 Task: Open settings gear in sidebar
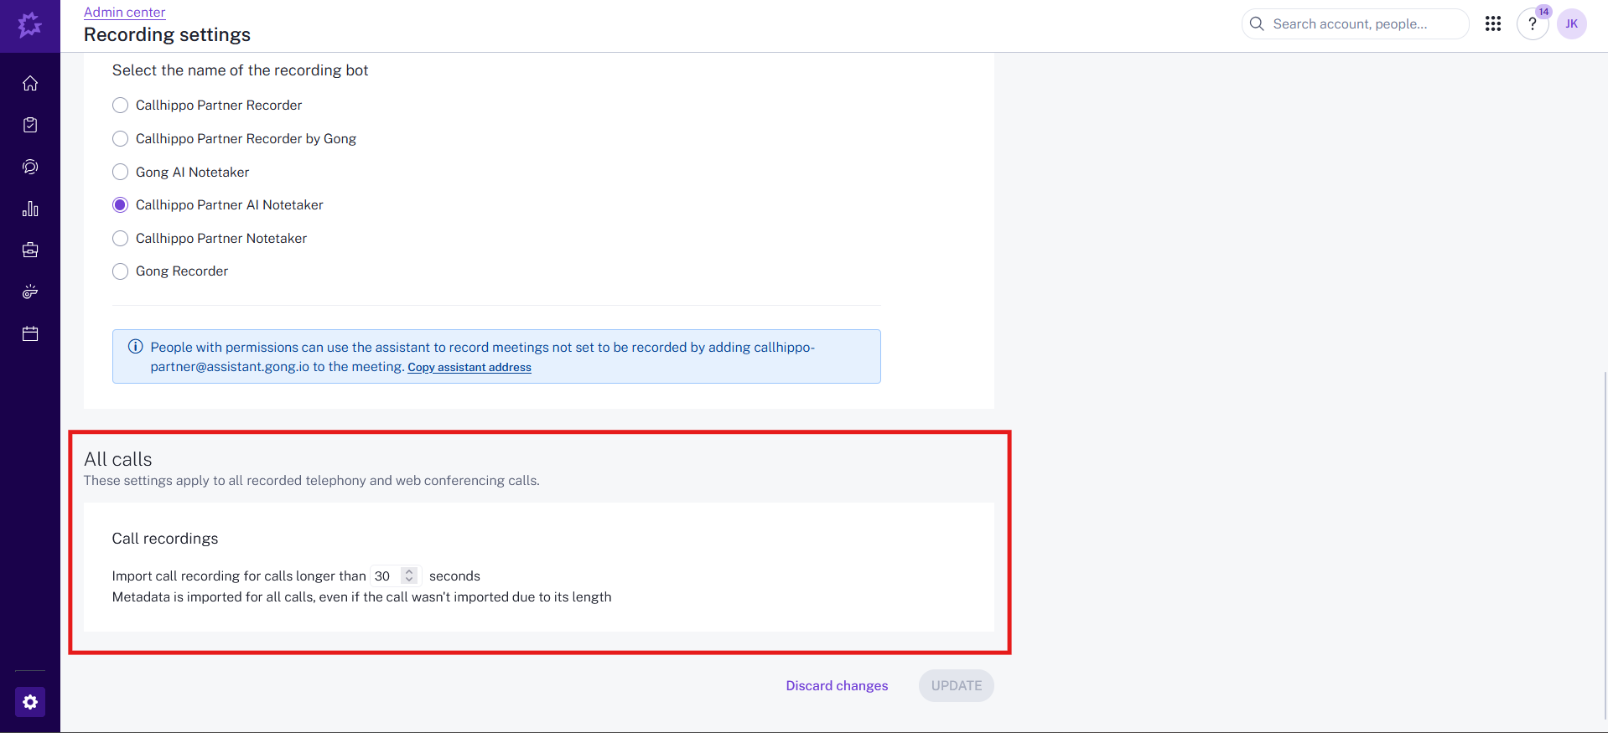[30, 702]
